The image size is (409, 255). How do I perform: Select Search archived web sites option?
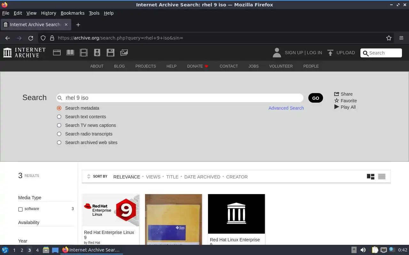[x=59, y=142]
